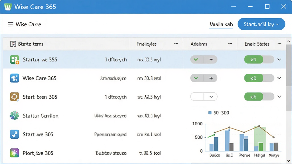Click the line point above Hitigel in chart
The image size is (292, 164).
coord(259,126)
